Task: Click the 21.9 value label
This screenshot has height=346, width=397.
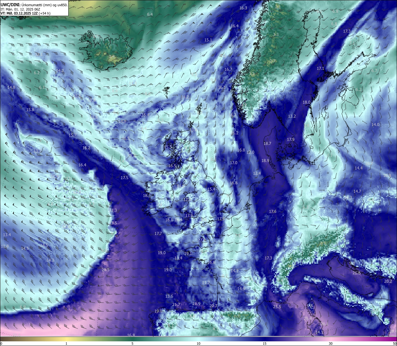Action: point(196,304)
